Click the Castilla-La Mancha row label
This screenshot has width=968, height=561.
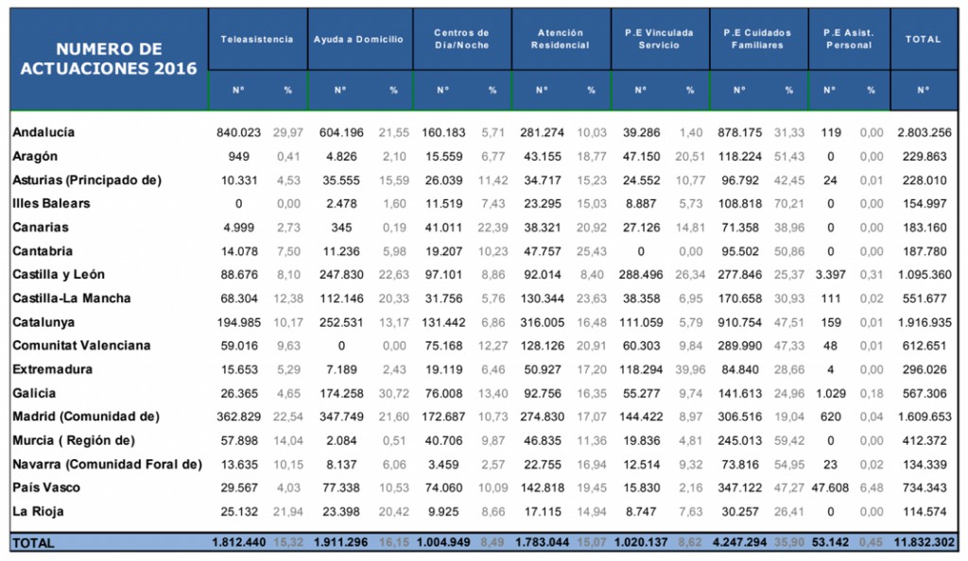pyautogui.click(x=72, y=298)
